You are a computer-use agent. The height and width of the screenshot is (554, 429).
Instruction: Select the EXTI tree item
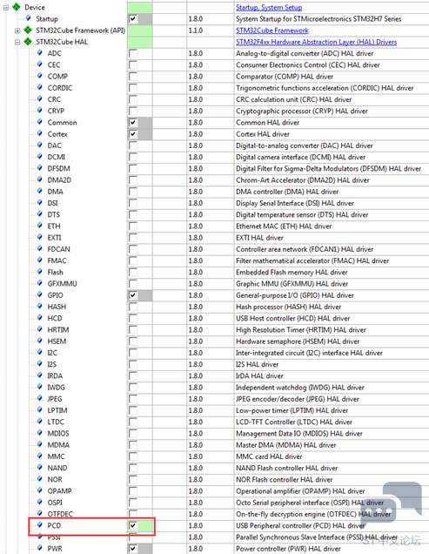(54, 238)
